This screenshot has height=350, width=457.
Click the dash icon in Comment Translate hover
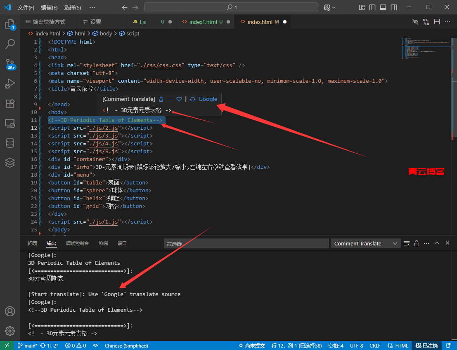click(170, 99)
